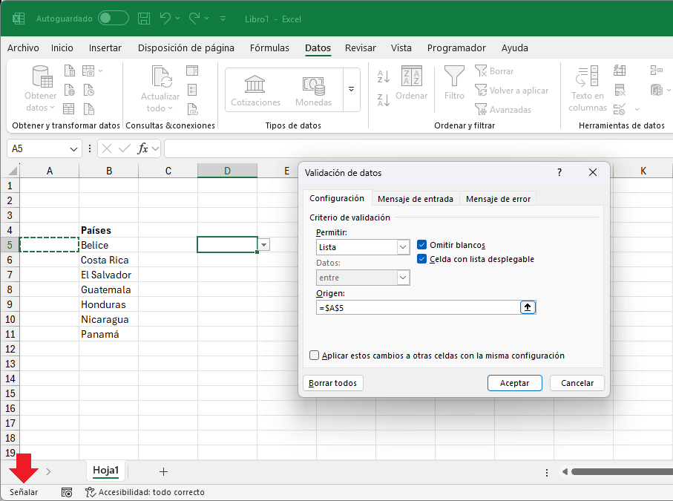Select row 11 header
This screenshot has width=673, height=501.
click(10, 334)
